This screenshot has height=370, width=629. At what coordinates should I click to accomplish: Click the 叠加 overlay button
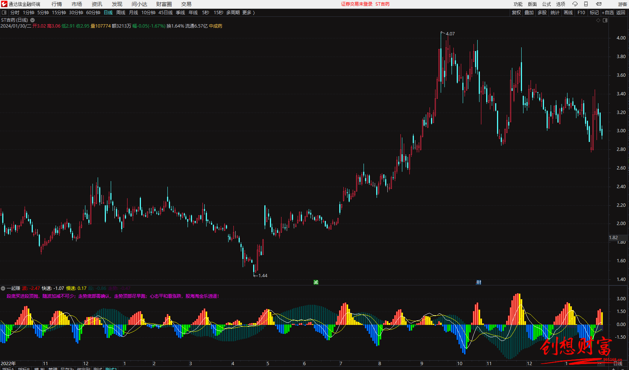pyautogui.click(x=529, y=13)
